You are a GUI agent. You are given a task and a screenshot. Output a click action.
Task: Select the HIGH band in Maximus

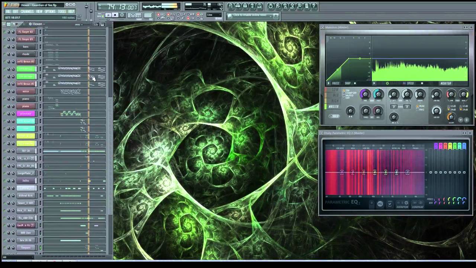[332, 101]
